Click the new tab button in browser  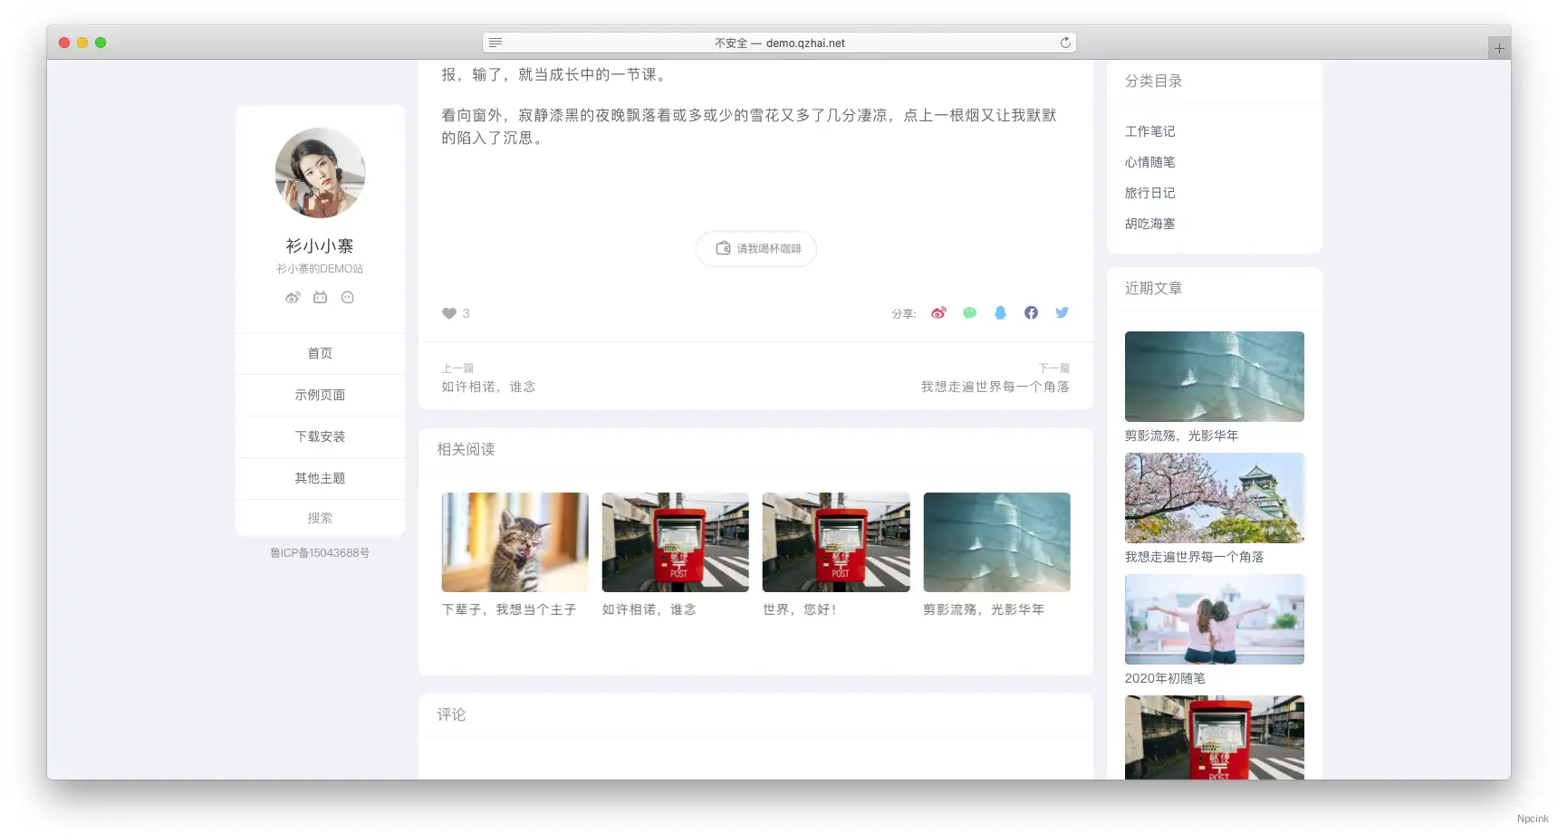pos(1499,46)
